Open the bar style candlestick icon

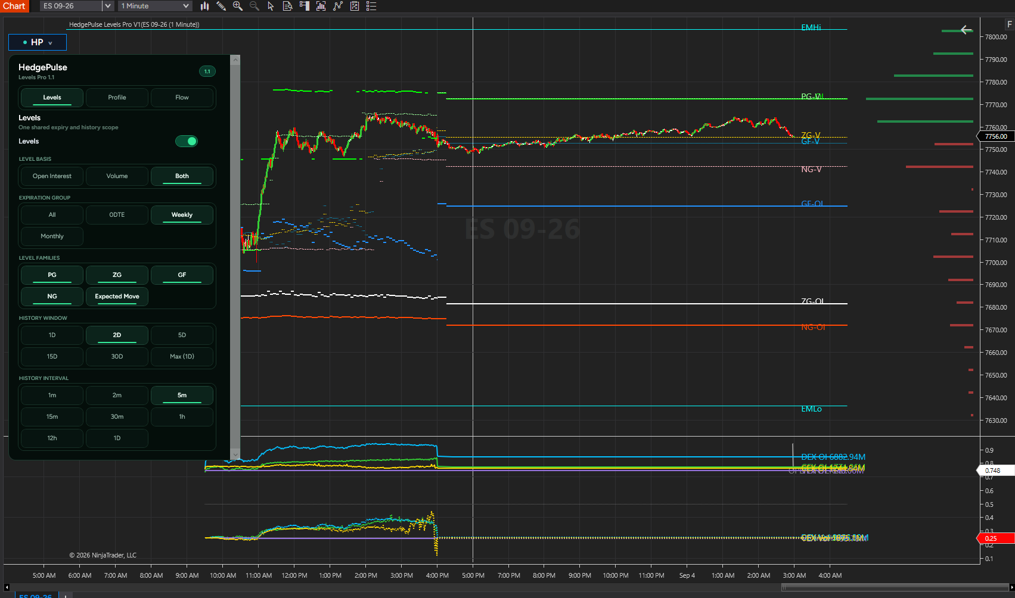click(204, 6)
